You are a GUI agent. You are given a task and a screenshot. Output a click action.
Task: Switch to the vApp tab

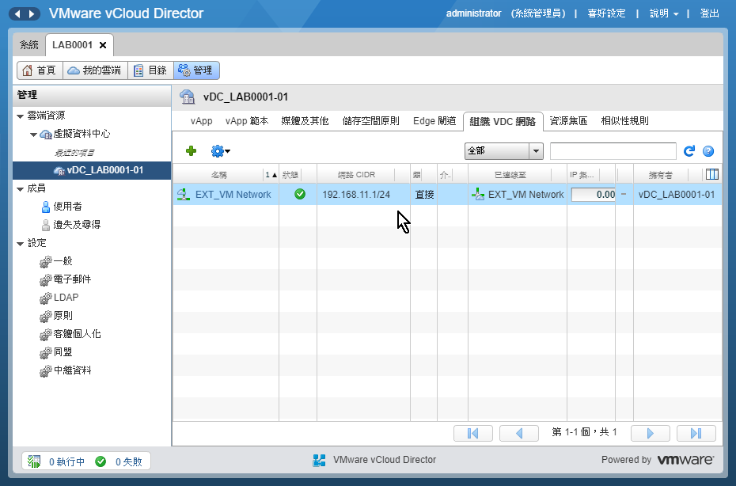(201, 121)
